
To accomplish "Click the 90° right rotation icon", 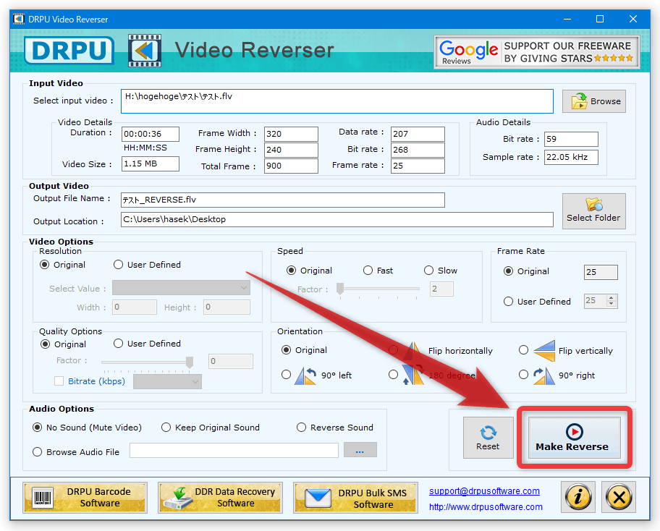I will click(x=544, y=375).
